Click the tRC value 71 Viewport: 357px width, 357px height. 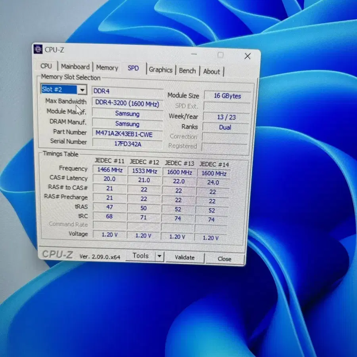click(143, 217)
